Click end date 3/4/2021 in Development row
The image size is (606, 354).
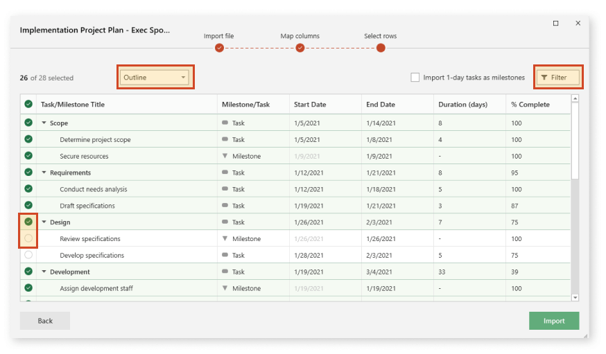pyautogui.click(x=379, y=272)
